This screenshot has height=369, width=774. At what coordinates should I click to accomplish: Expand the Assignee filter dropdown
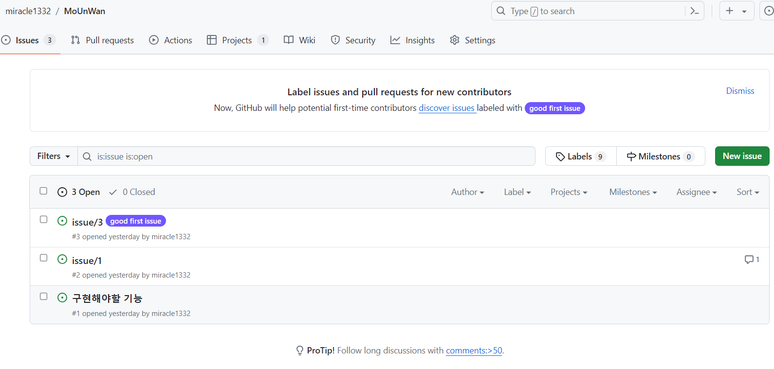(x=696, y=192)
